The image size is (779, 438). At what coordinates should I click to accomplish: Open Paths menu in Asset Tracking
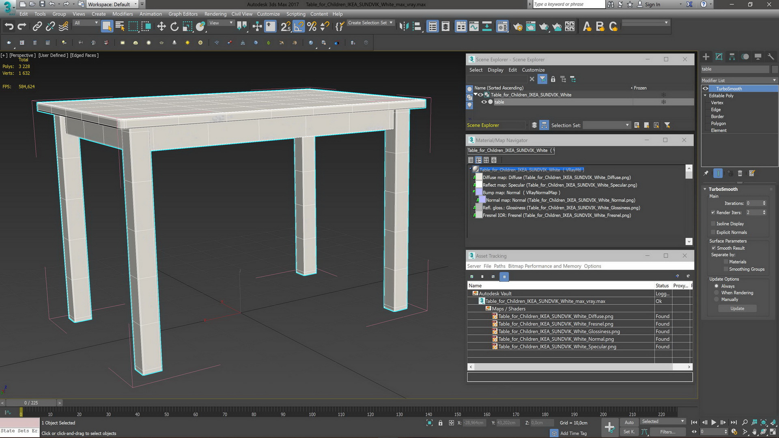pyautogui.click(x=499, y=266)
